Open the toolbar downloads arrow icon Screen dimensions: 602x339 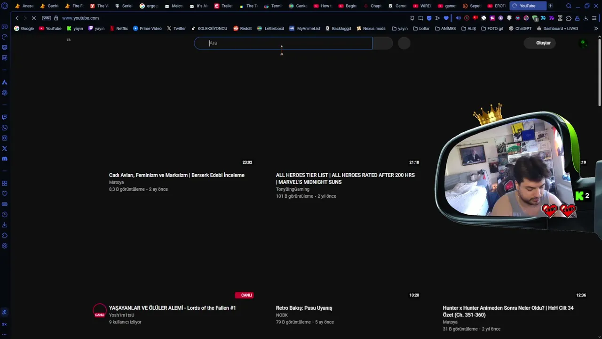coord(586,18)
